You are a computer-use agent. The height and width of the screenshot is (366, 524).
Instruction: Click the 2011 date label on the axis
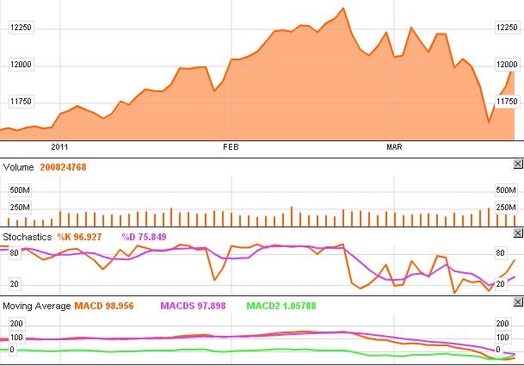[60, 146]
